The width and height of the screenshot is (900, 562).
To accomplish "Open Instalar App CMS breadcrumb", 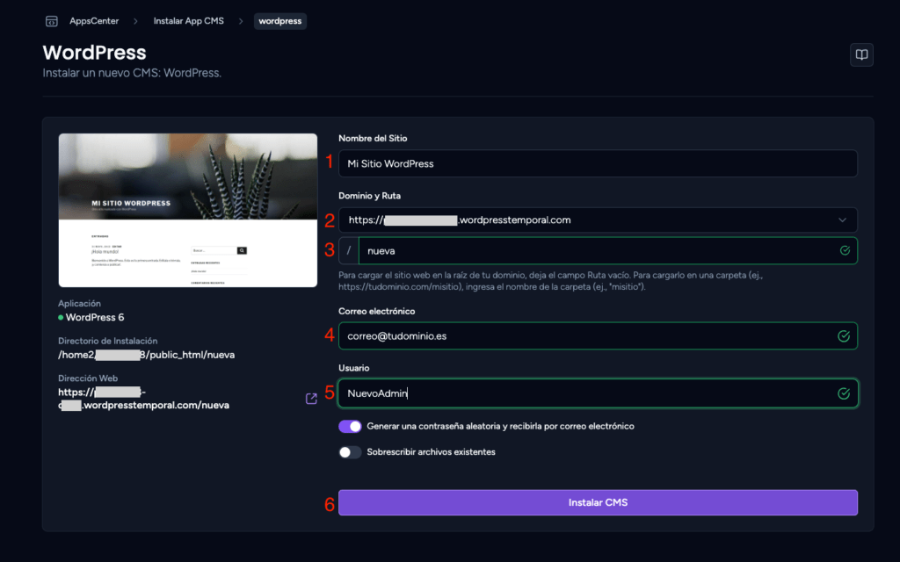I will click(x=188, y=21).
